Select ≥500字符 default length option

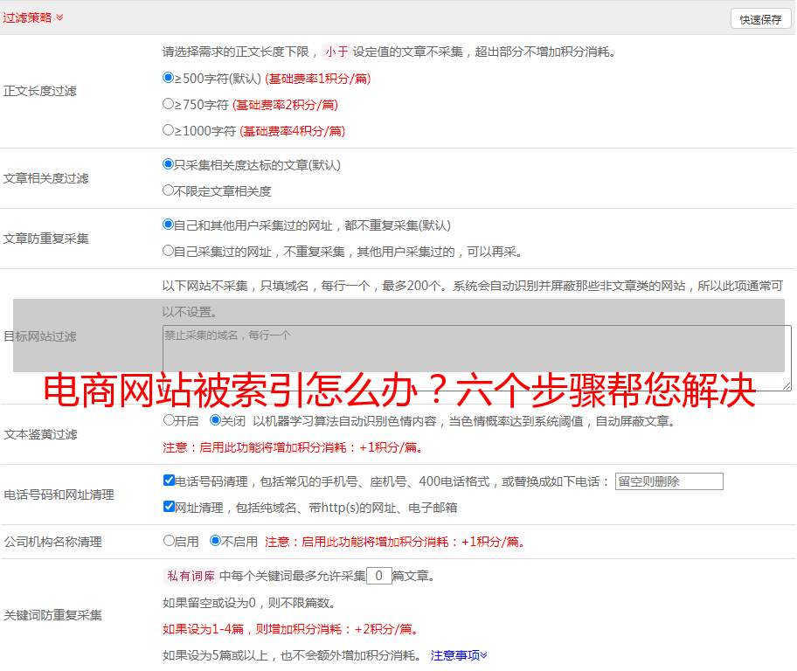pos(168,77)
